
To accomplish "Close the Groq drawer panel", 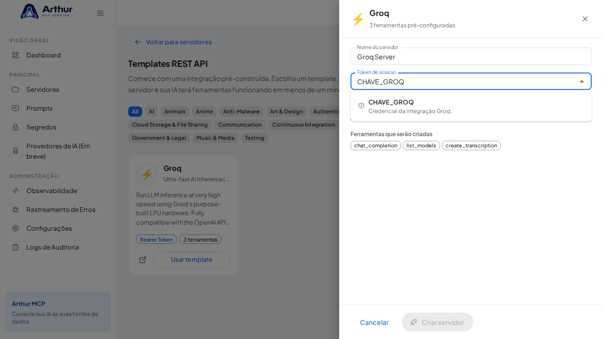I will 585,19.
